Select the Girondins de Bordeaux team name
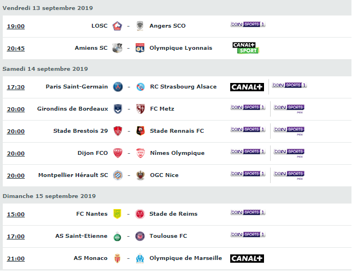Screen dimensions: 352x271 pyautogui.click(x=73, y=109)
